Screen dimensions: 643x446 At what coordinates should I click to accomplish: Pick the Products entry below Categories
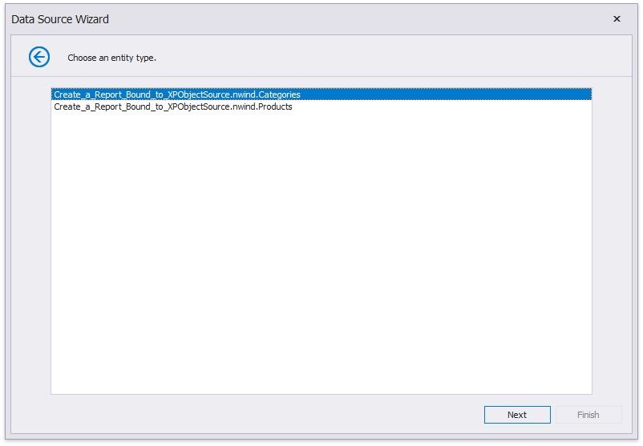click(x=173, y=106)
